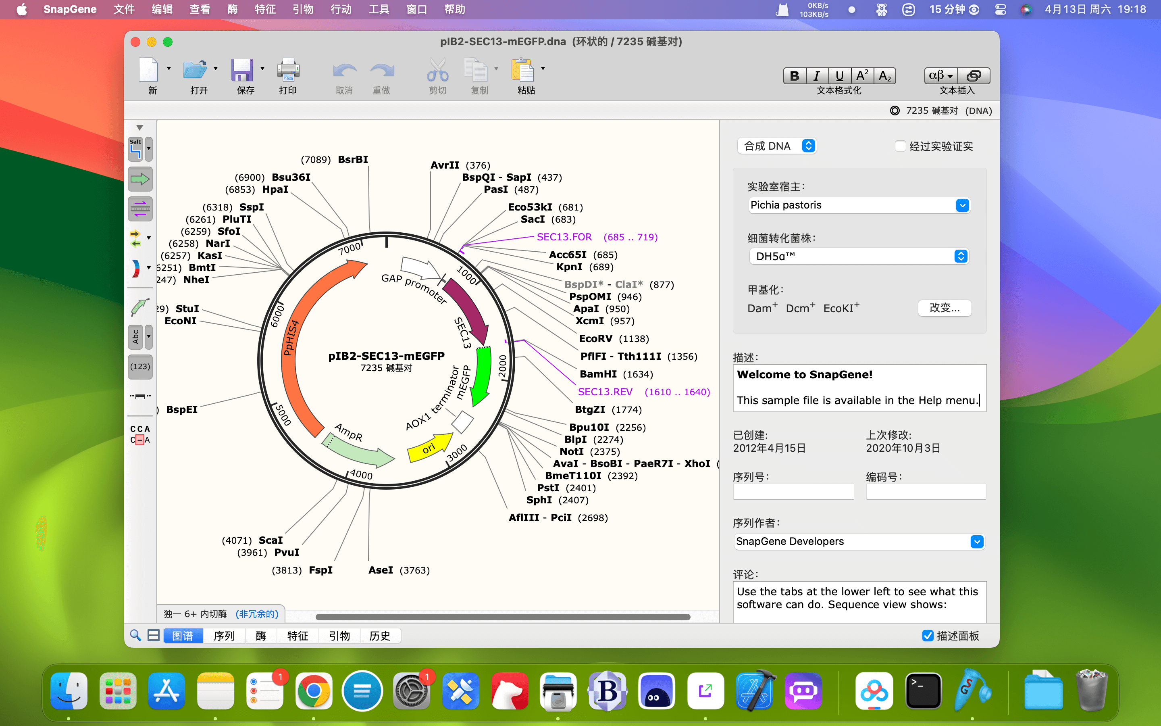Click the horizontal scrollbar under the map
This screenshot has width=1161, height=726.
(503, 617)
